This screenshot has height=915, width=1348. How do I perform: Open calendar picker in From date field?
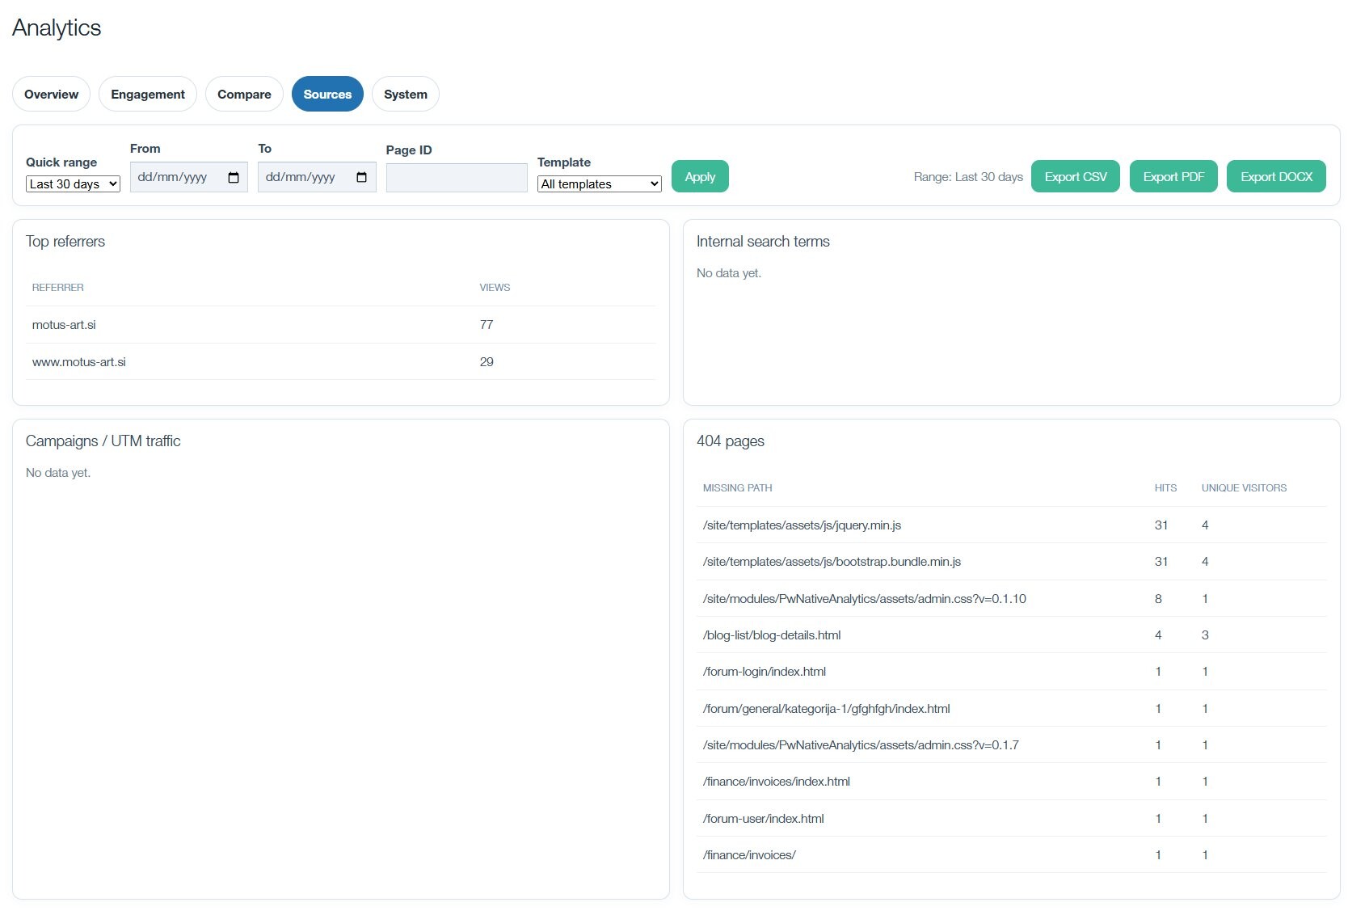pyautogui.click(x=234, y=178)
